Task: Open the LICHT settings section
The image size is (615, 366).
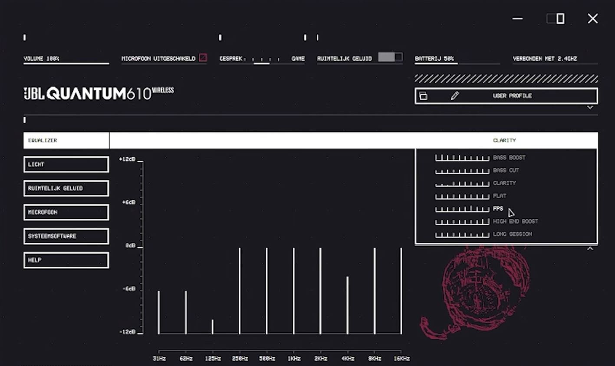Action: coord(66,165)
